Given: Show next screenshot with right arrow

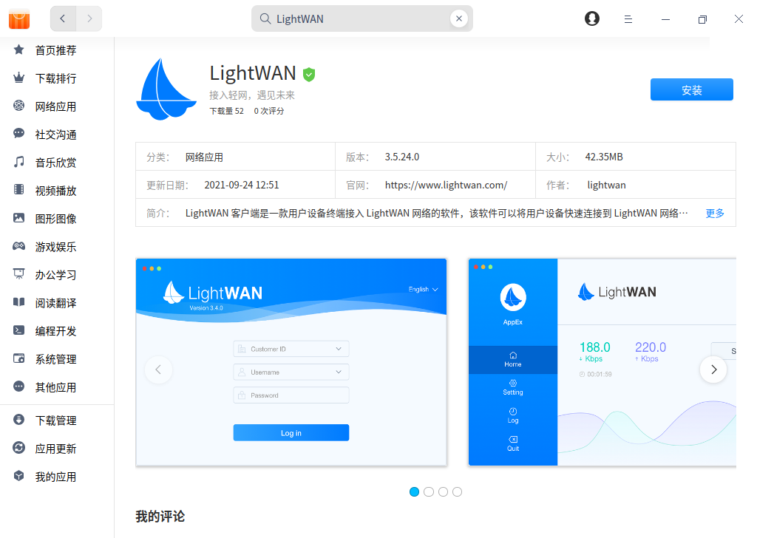Looking at the screenshot, I should click(x=713, y=370).
